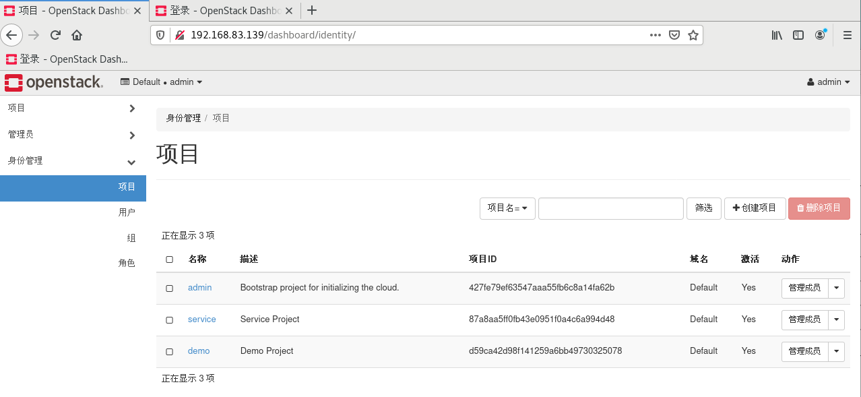Click the 项目ID column header

pyautogui.click(x=483, y=259)
